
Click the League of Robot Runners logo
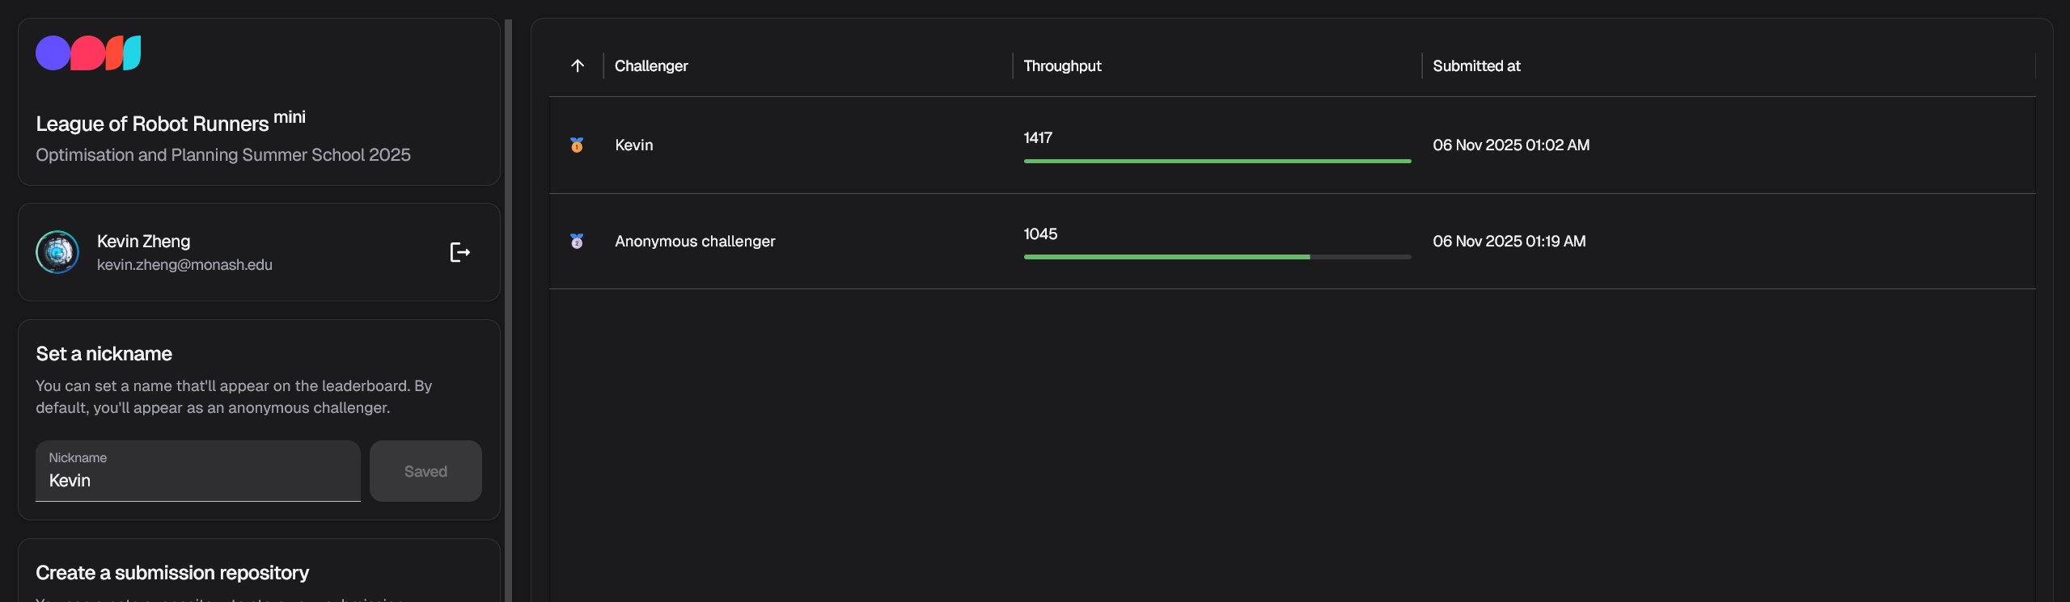tap(88, 53)
